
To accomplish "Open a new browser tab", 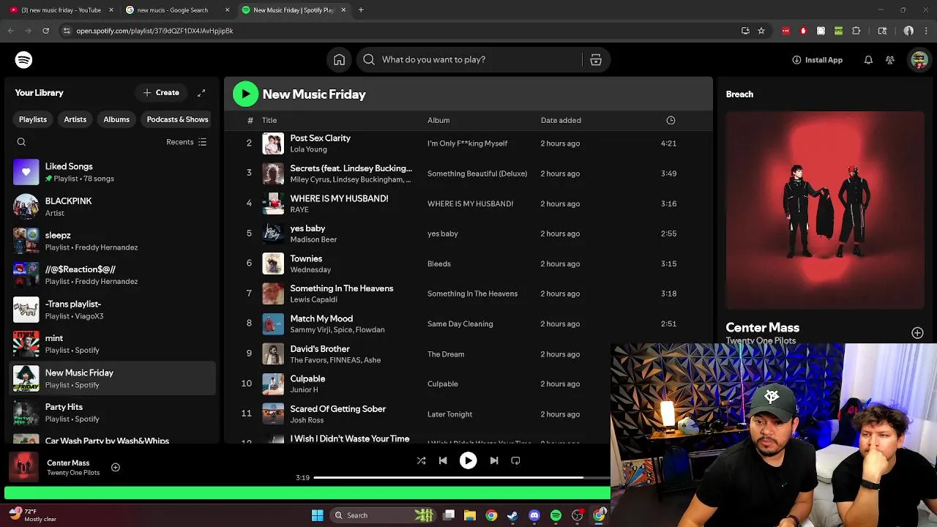I will (361, 10).
